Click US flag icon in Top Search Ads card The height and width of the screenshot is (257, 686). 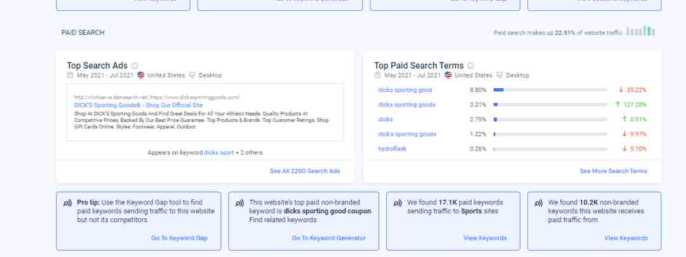141,75
